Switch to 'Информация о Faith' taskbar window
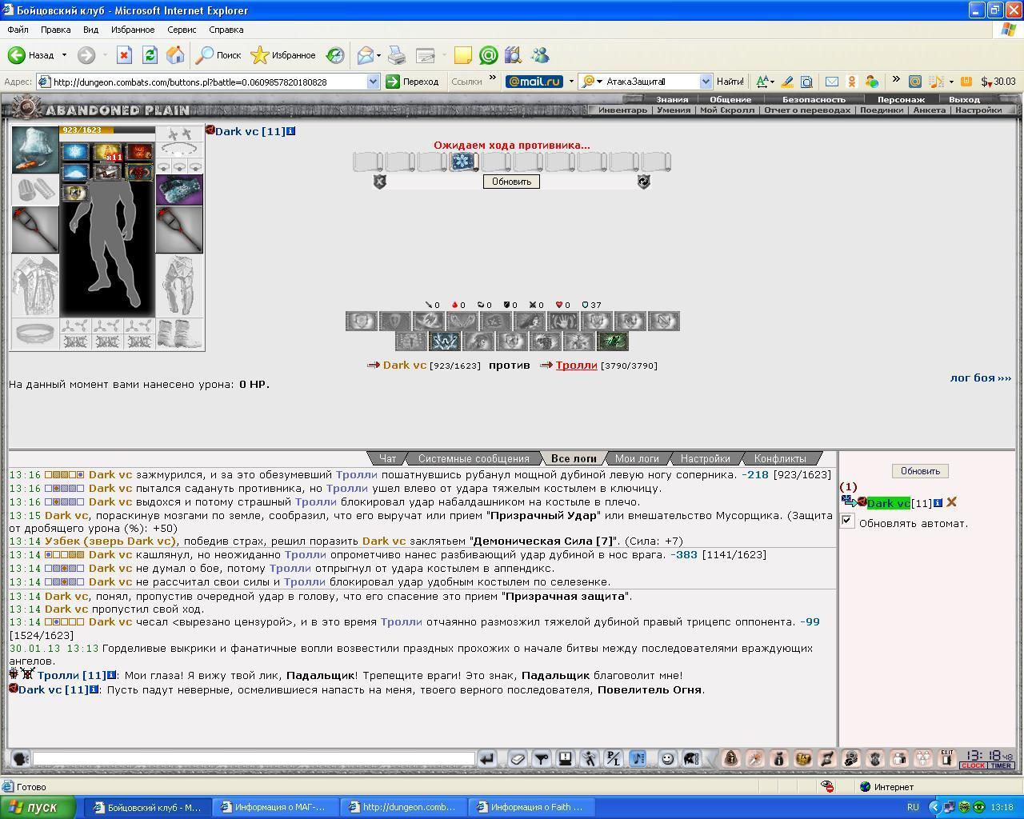This screenshot has width=1024, height=819. click(533, 807)
